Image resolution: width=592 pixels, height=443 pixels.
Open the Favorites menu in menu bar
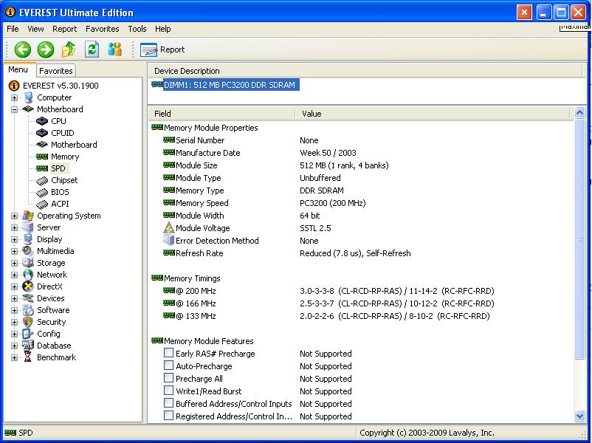coord(102,29)
